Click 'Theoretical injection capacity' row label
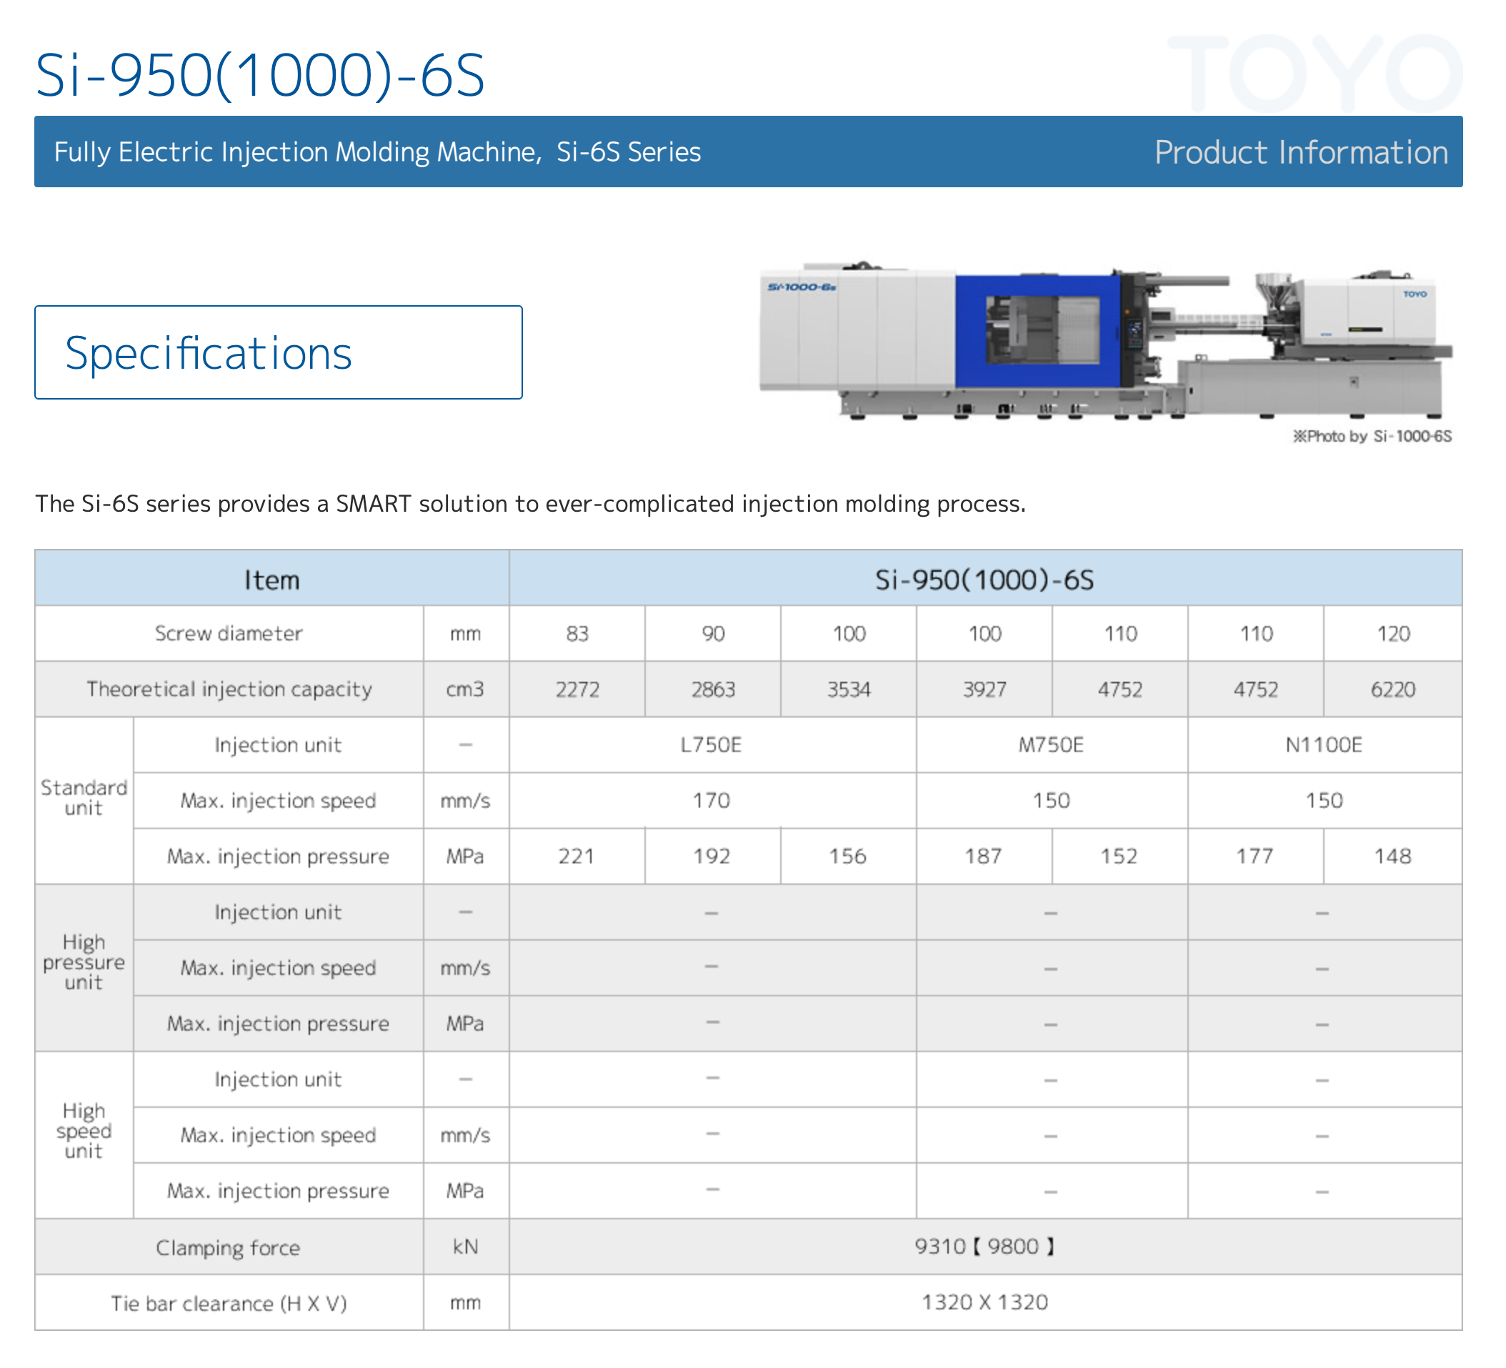Image resolution: width=1506 pixels, height=1368 pixels. click(x=229, y=688)
